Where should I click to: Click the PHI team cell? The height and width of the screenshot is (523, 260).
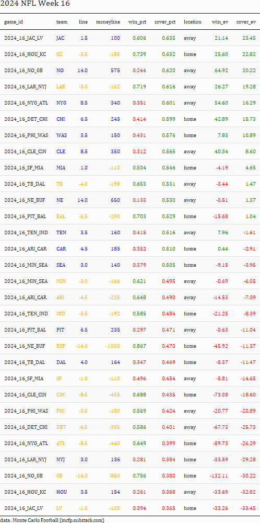(61, 411)
